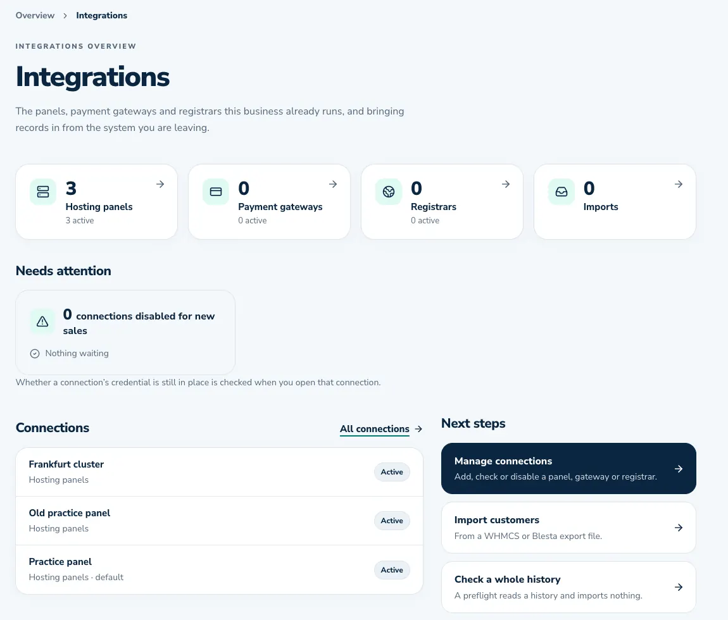Click the Nothing waiting status text
The height and width of the screenshot is (620, 728).
(x=77, y=354)
